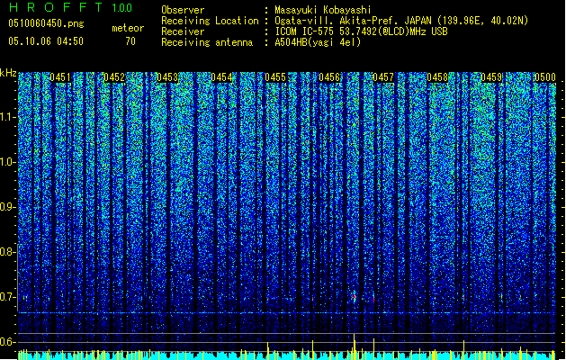Click the Receiving Location label
The height and width of the screenshot is (360, 566).
[210, 21]
